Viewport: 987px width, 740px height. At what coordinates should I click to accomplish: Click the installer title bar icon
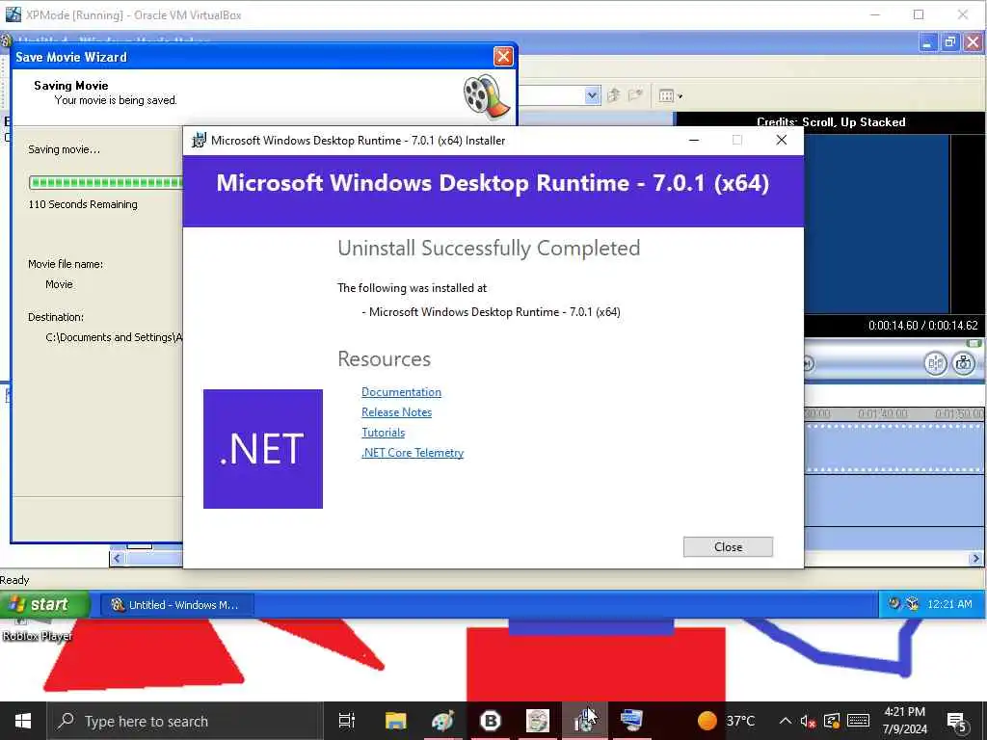pyautogui.click(x=199, y=141)
